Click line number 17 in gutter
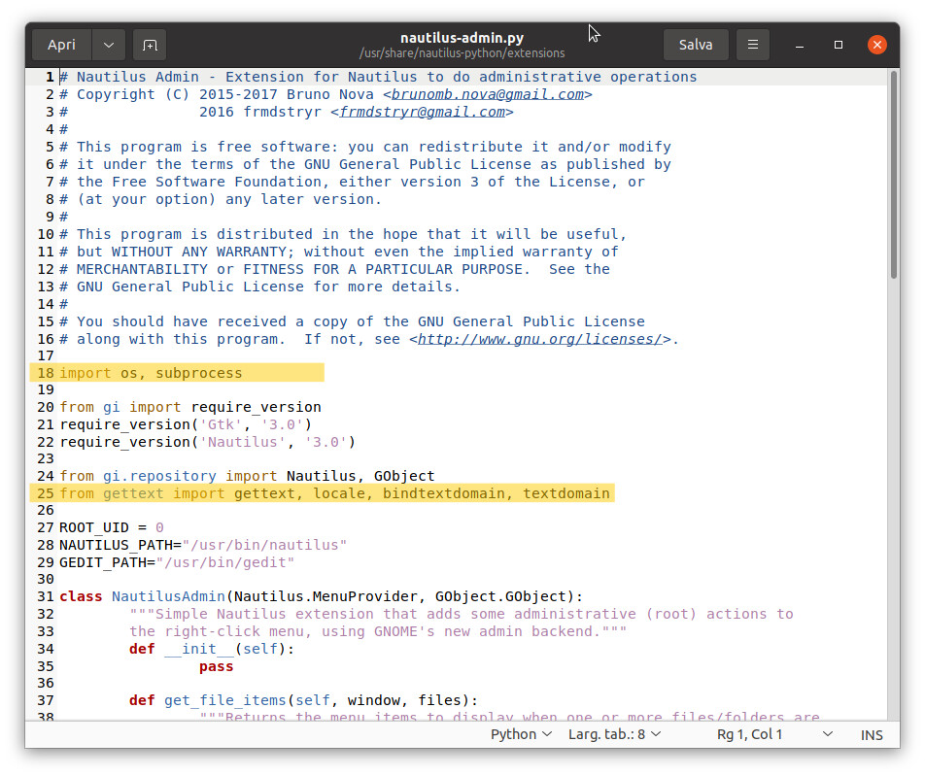This screenshot has height=776, width=925. click(x=46, y=355)
